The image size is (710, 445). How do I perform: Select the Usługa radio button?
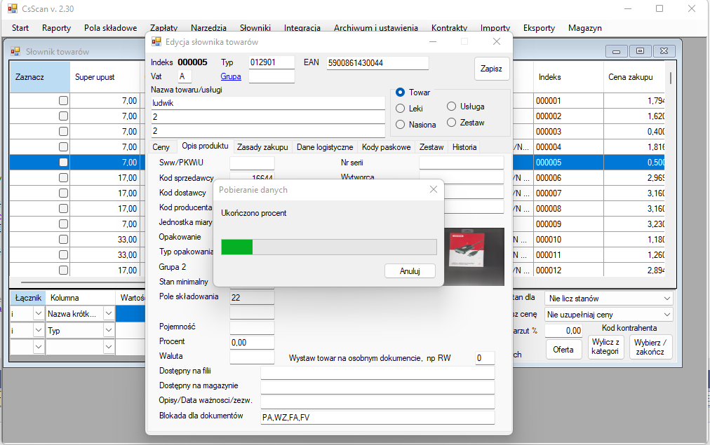click(x=451, y=107)
